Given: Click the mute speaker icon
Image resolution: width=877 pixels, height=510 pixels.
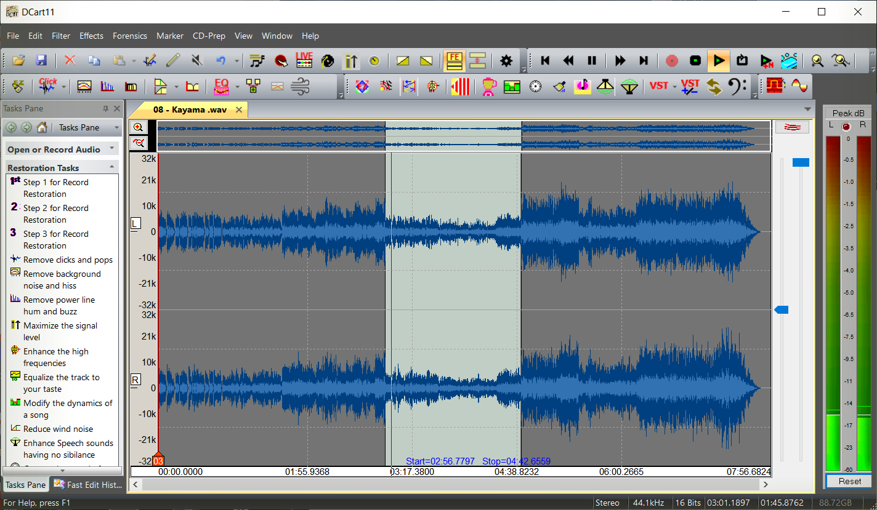Looking at the screenshot, I should tap(196, 60).
